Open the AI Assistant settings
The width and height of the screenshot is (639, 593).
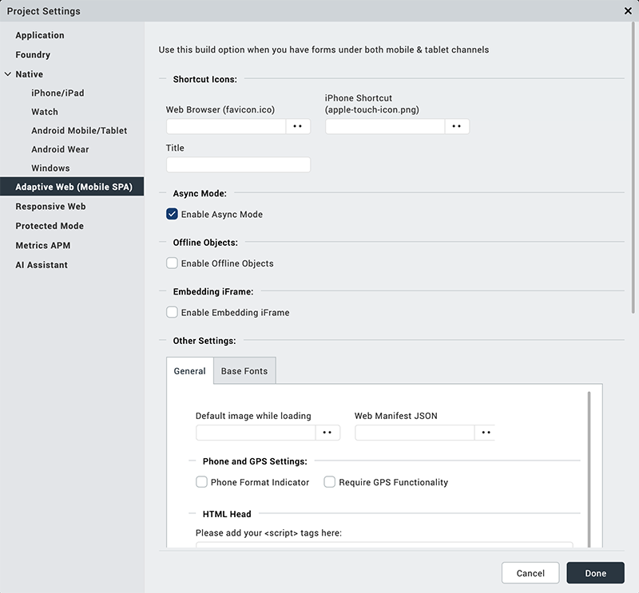point(42,265)
